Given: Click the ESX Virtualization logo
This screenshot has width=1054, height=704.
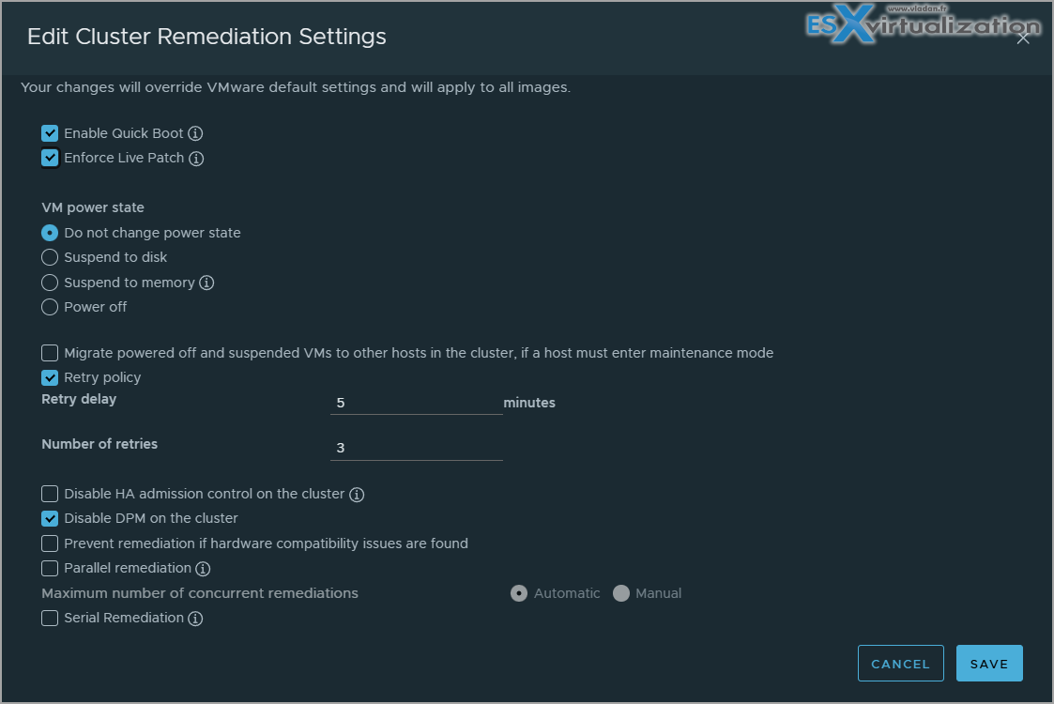Looking at the screenshot, I should click(923, 24).
